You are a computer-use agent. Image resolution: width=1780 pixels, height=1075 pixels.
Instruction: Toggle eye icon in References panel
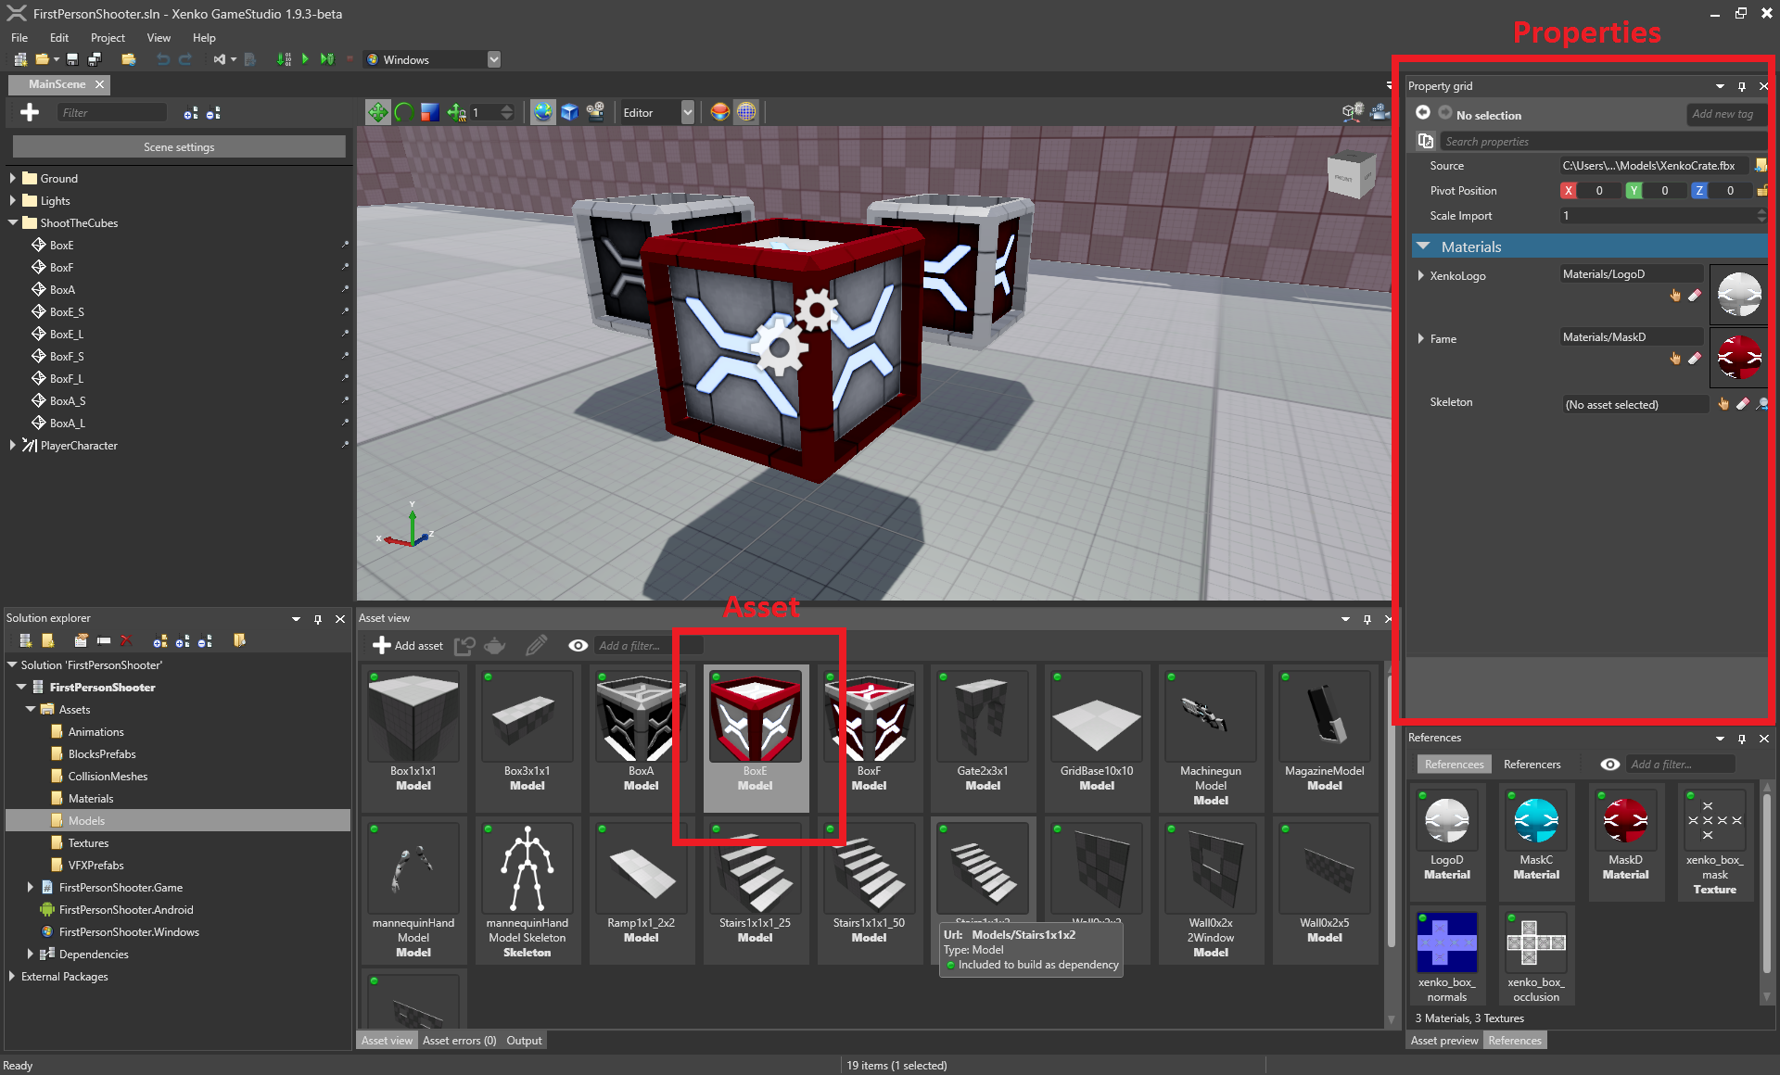tap(1609, 764)
